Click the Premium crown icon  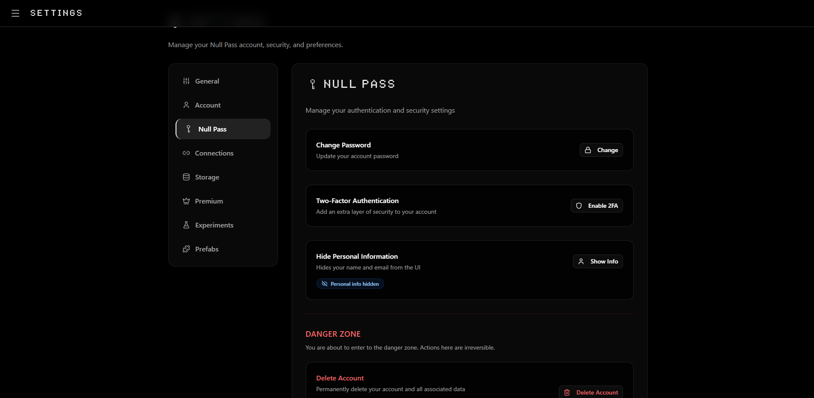[186, 201]
